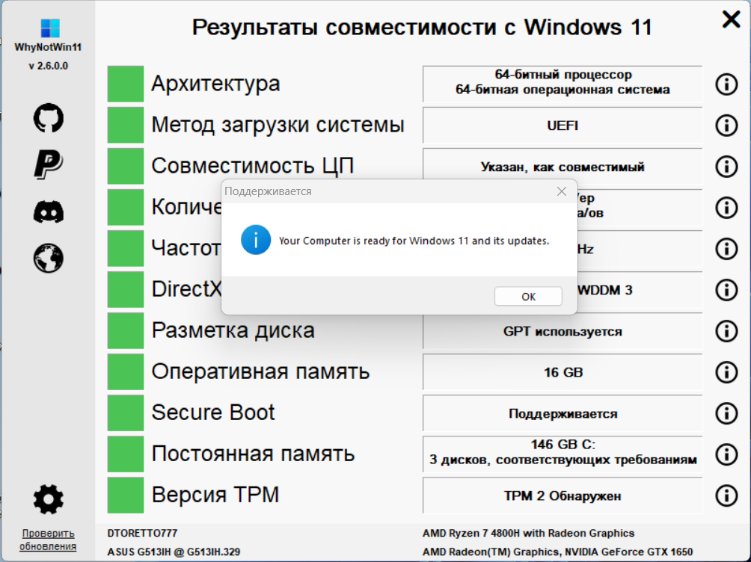Click green status square for Постоянная память
The image size is (751, 562).
(126, 454)
